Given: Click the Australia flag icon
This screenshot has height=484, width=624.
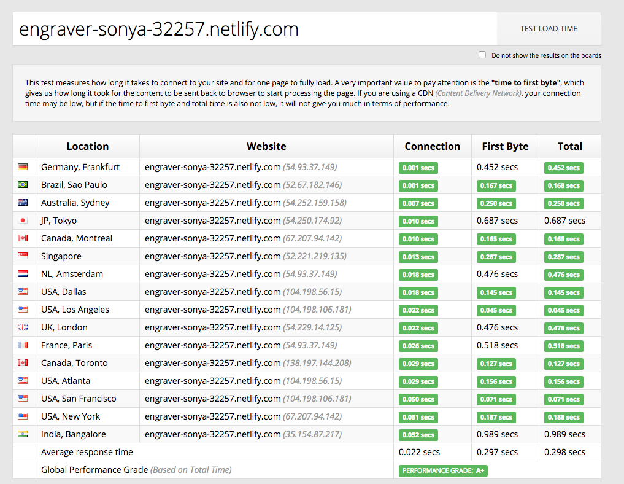Looking at the screenshot, I should 23,203.
